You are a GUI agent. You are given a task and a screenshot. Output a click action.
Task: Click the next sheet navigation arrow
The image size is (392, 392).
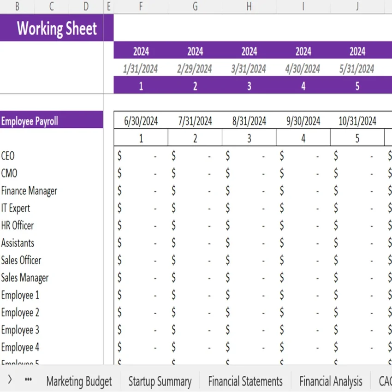10,380
